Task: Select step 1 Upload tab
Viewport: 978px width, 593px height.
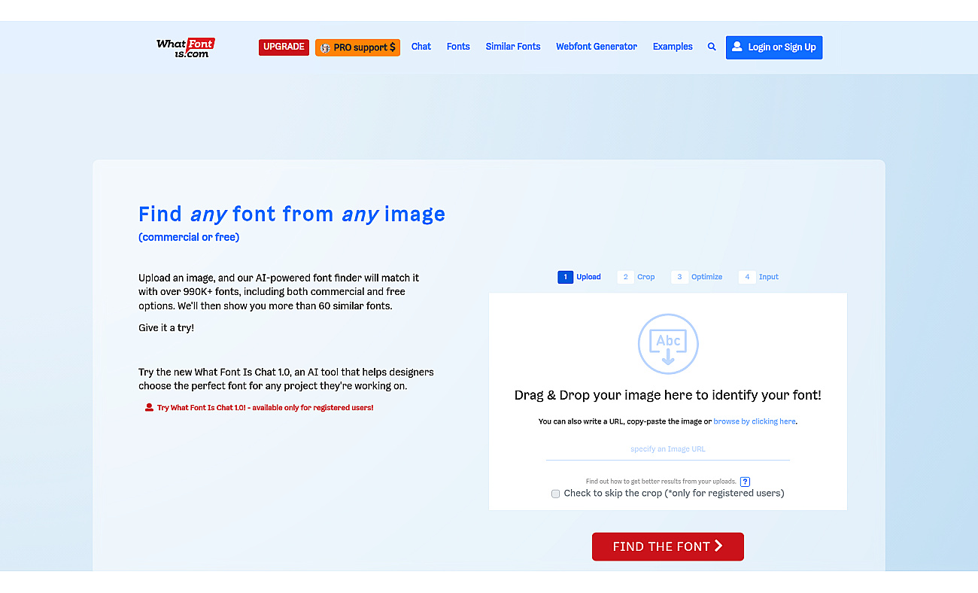Action: [579, 277]
